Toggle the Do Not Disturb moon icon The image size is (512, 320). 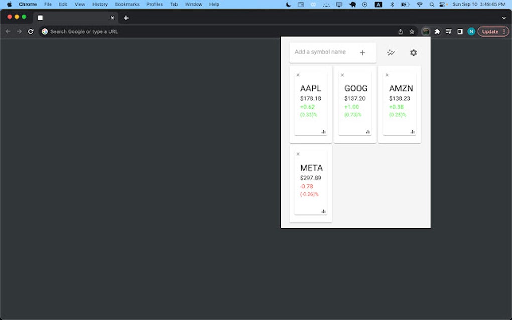pos(288,4)
